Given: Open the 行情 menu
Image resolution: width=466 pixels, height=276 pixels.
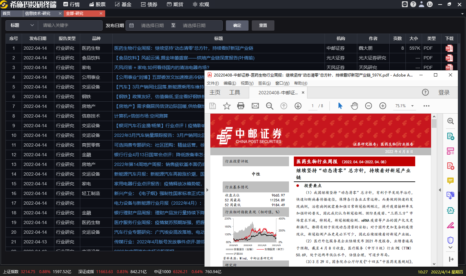Looking at the screenshot, I should click(x=72, y=4).
